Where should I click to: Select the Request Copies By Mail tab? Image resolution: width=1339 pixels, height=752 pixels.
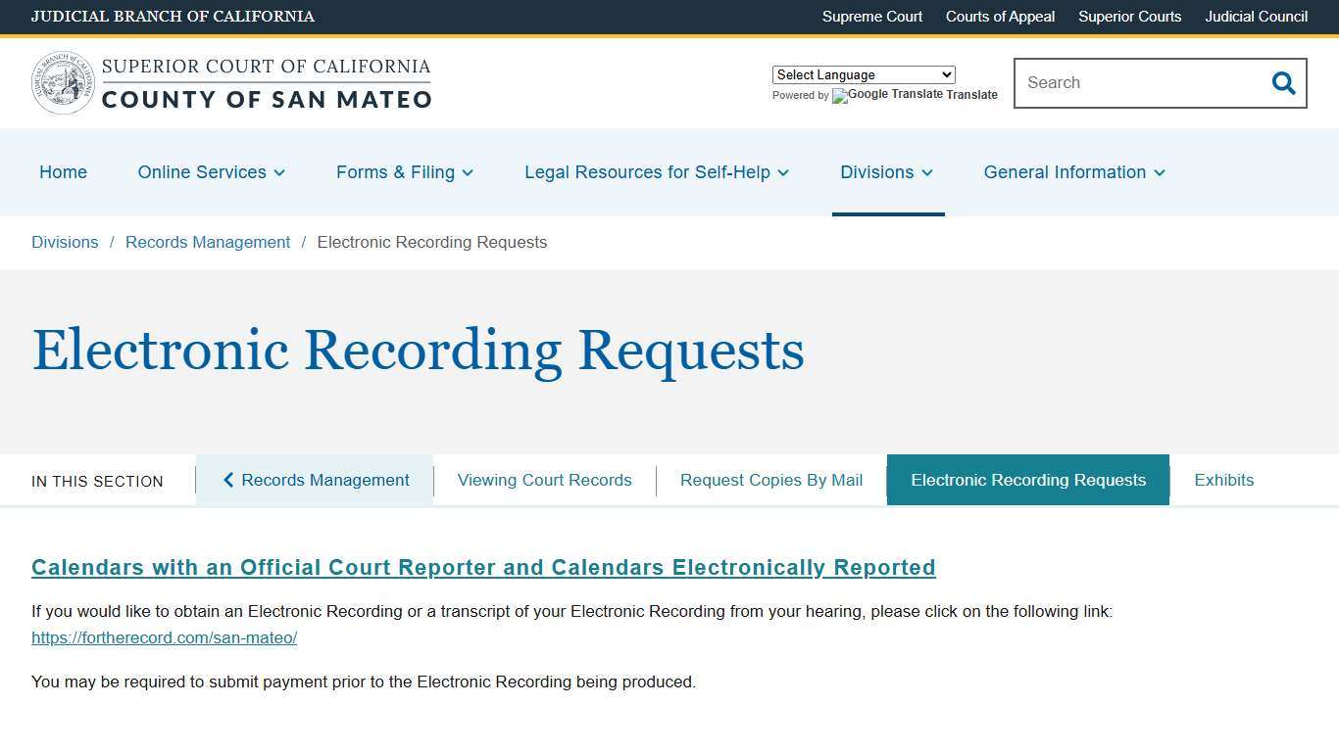[770, 480]
